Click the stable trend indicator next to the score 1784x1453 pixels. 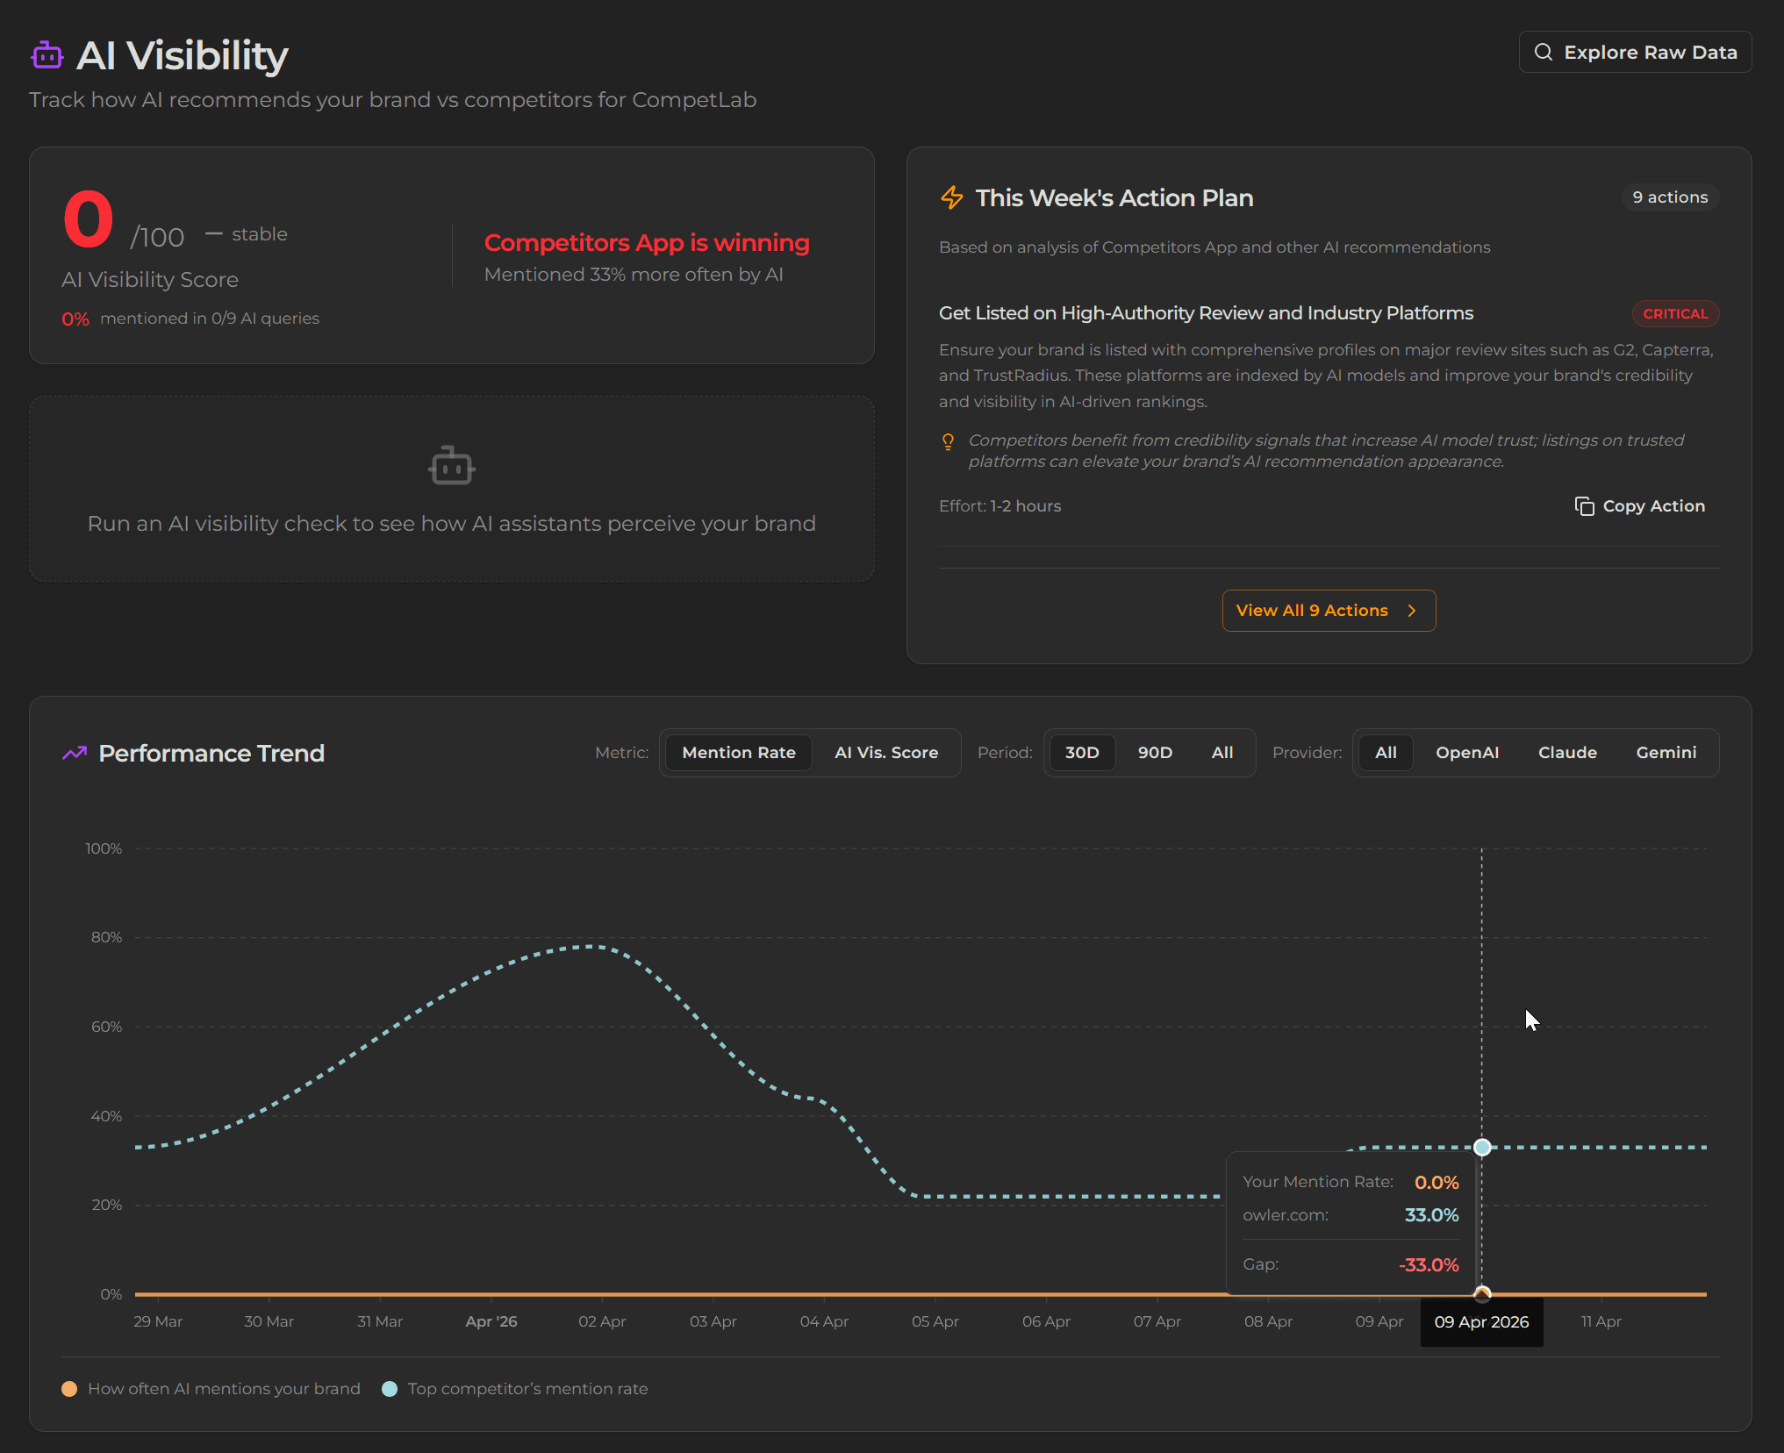coord(247,233)
